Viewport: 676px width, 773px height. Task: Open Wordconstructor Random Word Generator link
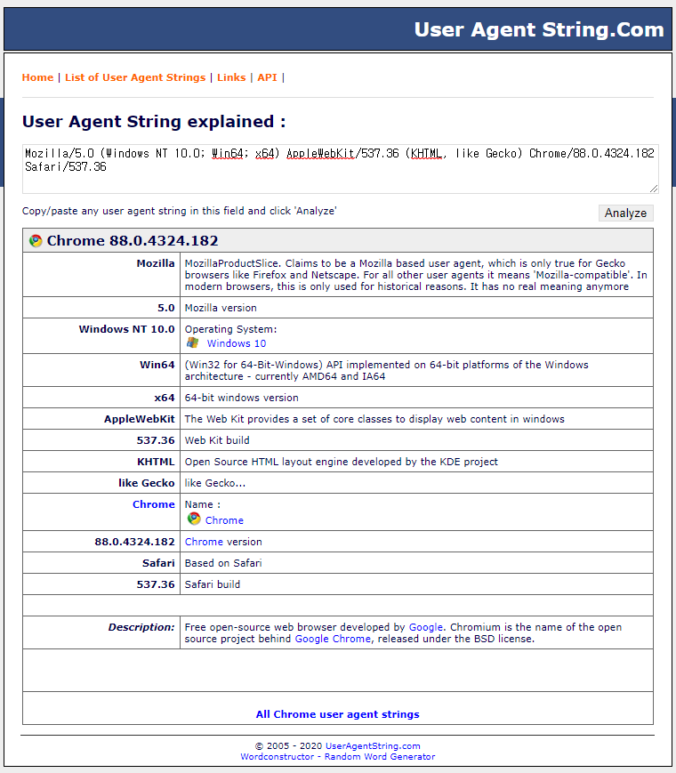[x=338, y=756]
